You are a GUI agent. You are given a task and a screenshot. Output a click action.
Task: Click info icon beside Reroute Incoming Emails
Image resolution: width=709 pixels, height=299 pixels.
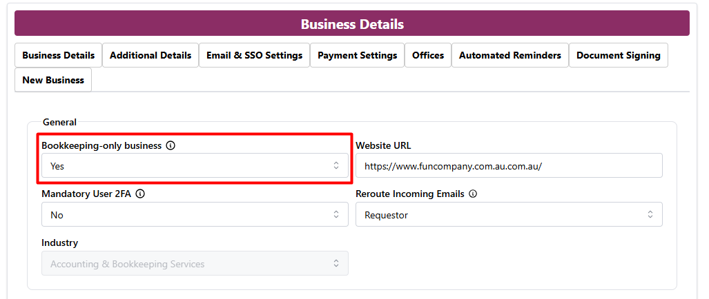pyautogui.click(x=473, y=194)
